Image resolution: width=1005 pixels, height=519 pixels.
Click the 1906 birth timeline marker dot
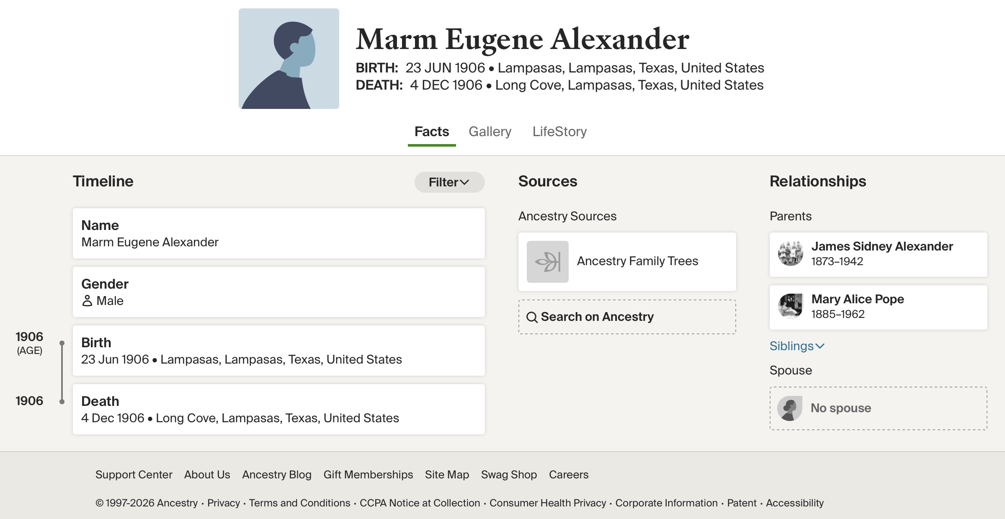pyautogui.click(x=62, y=343)
